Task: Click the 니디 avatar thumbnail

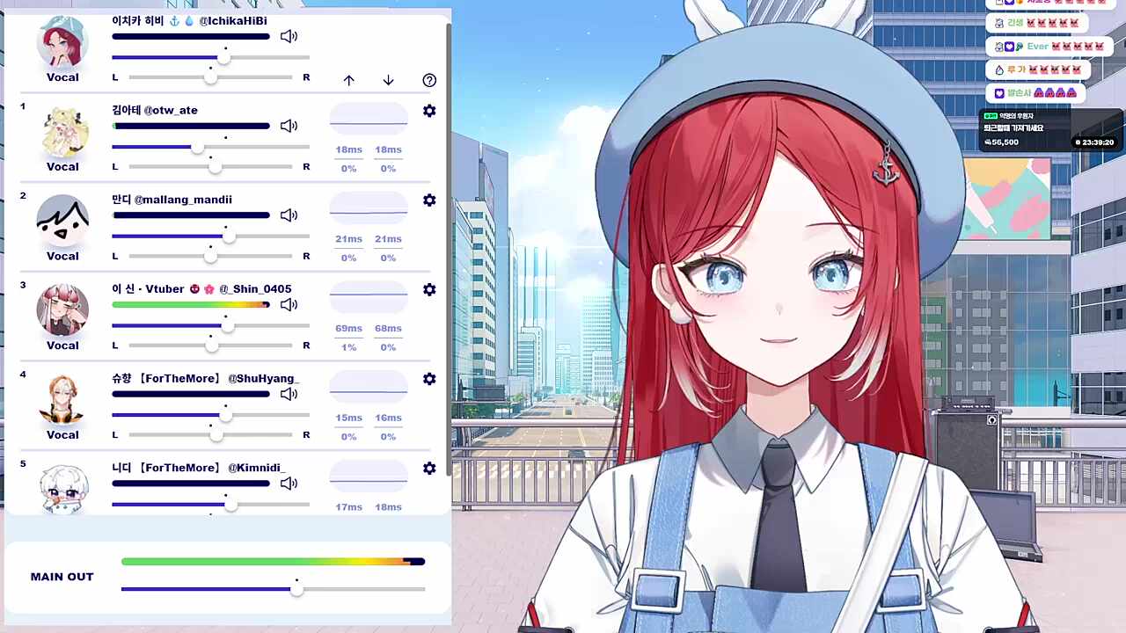Action: tap(62, 488)
